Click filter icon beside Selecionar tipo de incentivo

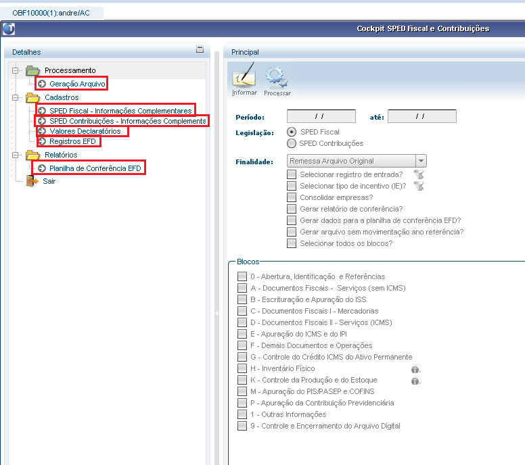pos(419,186)
